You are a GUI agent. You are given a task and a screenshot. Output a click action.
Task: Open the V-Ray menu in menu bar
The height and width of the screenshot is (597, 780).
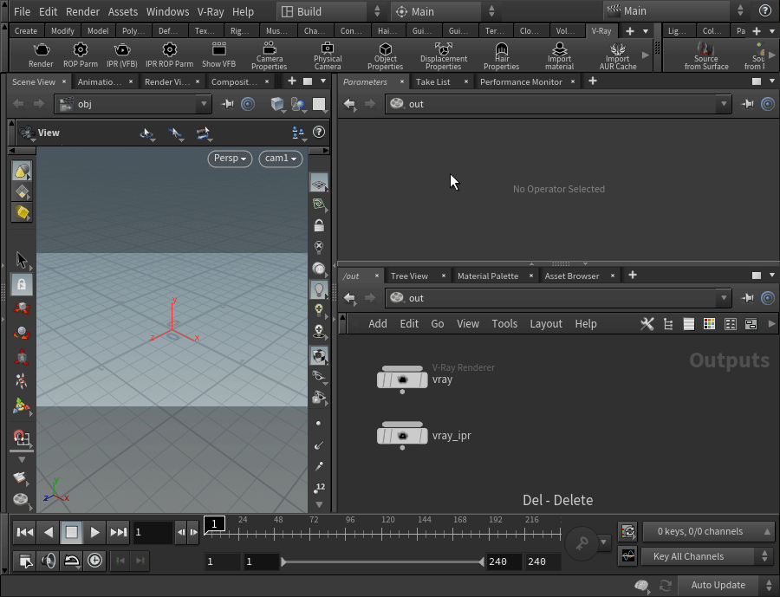(x=211, y=11)
